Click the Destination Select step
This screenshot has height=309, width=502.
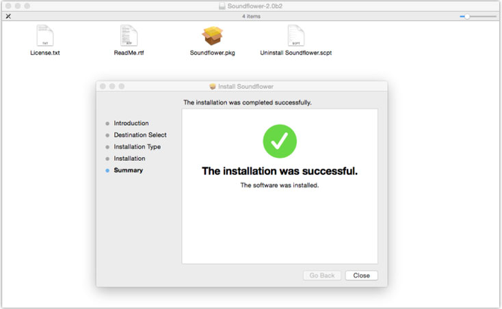pyautogui.click(x=140, y=135)
